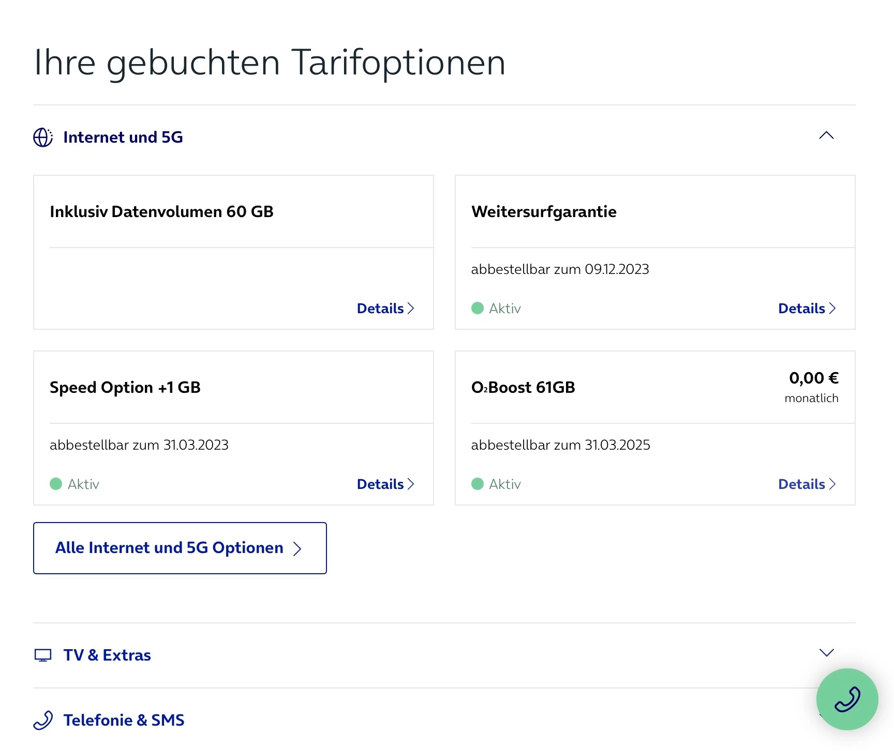Screen dimensions: 894x751
Task: Expand the TV & Extras section chevron
Action: pyautogui.click(x=826, y=653)
